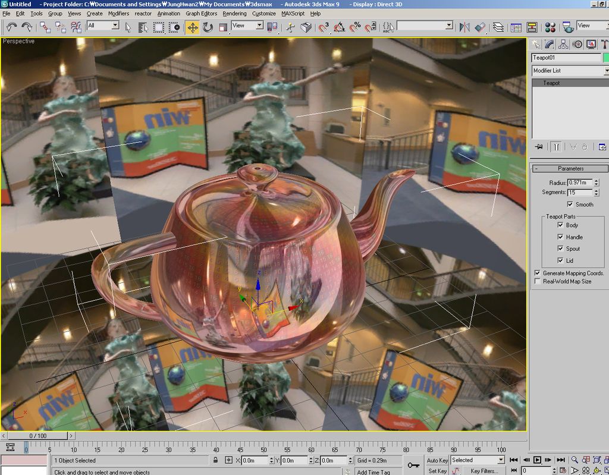Open the Select by Name list
The height and width of the screenshot is (475, 609).
[143, 27]
